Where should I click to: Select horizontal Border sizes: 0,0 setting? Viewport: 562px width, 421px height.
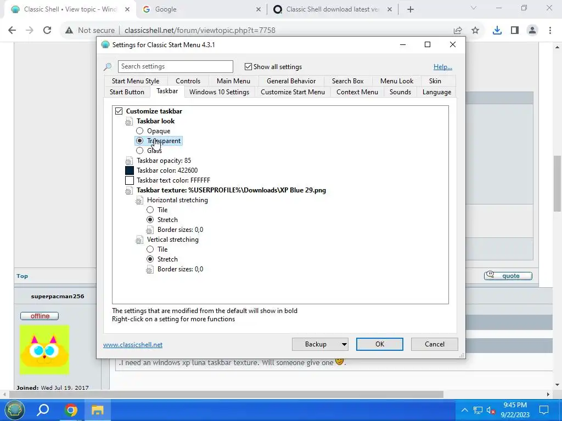[180, 230]
